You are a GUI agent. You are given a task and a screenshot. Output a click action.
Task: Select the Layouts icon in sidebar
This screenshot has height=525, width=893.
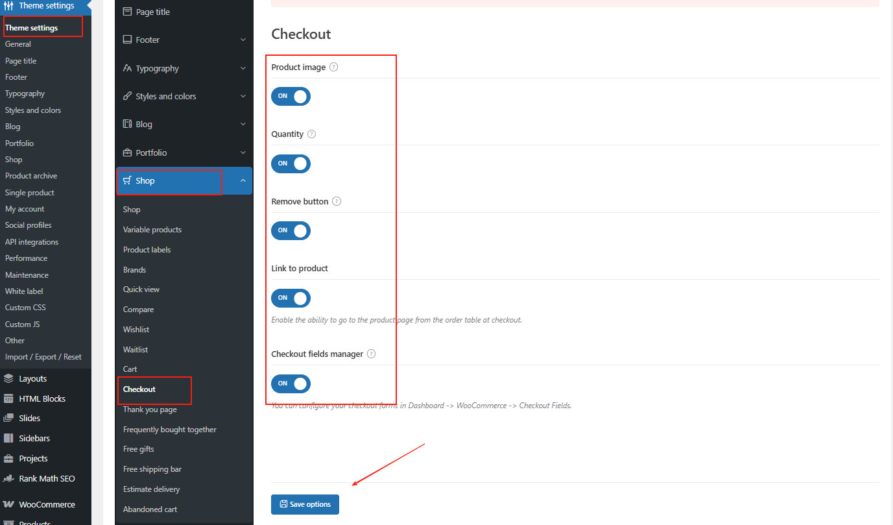pyautogui.click(x=8, y=378)
